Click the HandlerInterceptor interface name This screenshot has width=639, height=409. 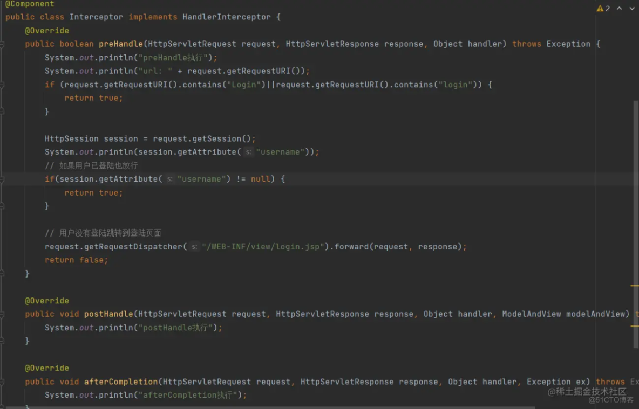(x=226, y=17)
